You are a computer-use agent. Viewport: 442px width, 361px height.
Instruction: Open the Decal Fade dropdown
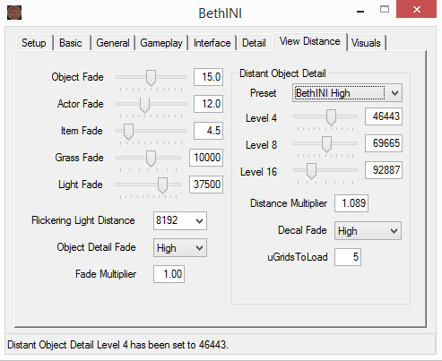[368, 231]
